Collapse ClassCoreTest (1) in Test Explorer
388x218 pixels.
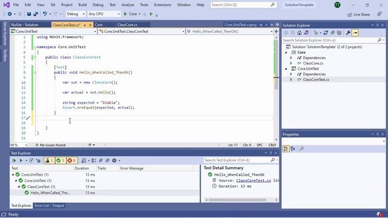tap(19, 187)
